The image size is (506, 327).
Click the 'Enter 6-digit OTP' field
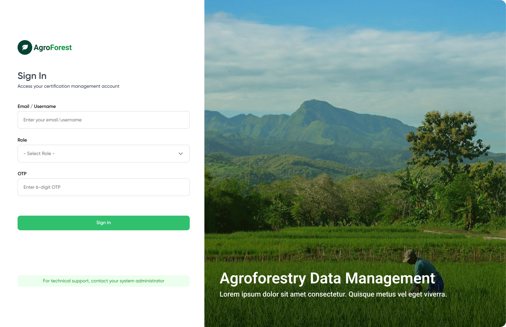click(103, 187)
